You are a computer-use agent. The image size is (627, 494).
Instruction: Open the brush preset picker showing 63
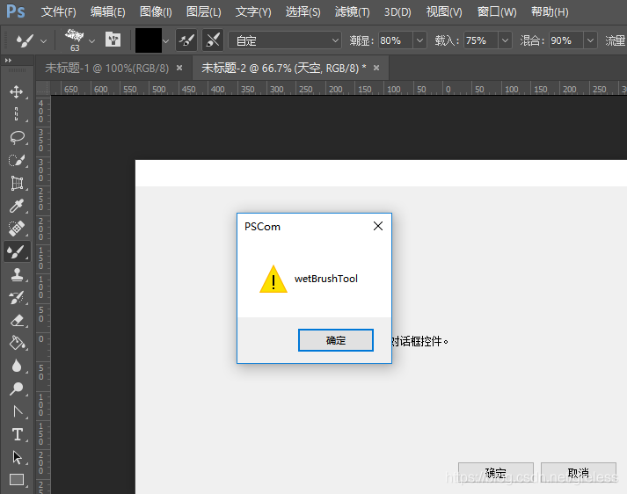point(75,40)
